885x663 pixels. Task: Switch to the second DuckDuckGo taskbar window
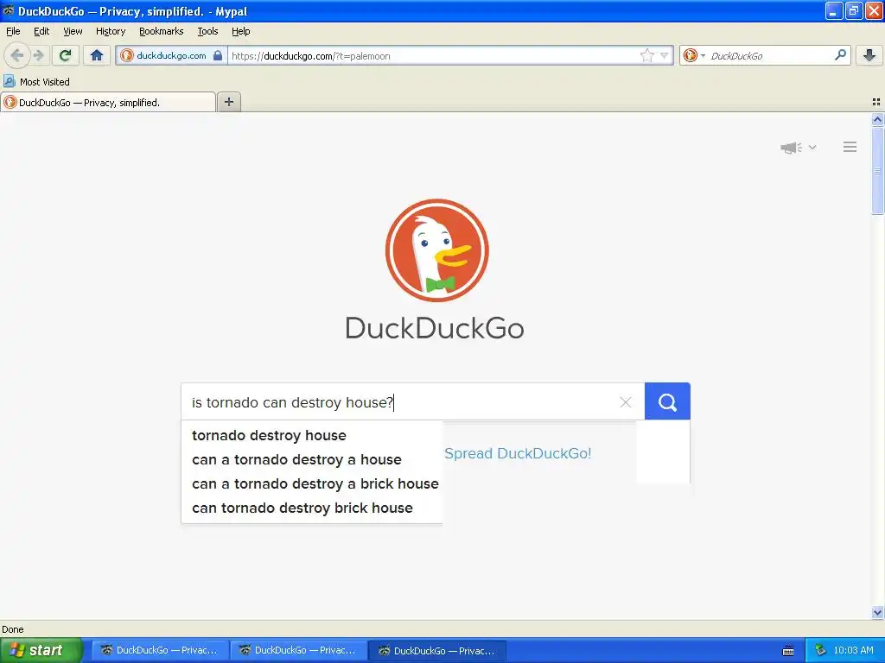(x=298, y=650)
